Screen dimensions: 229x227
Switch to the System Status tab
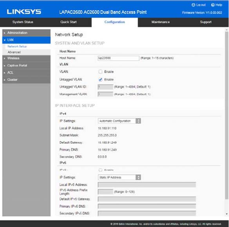(23, 22)
